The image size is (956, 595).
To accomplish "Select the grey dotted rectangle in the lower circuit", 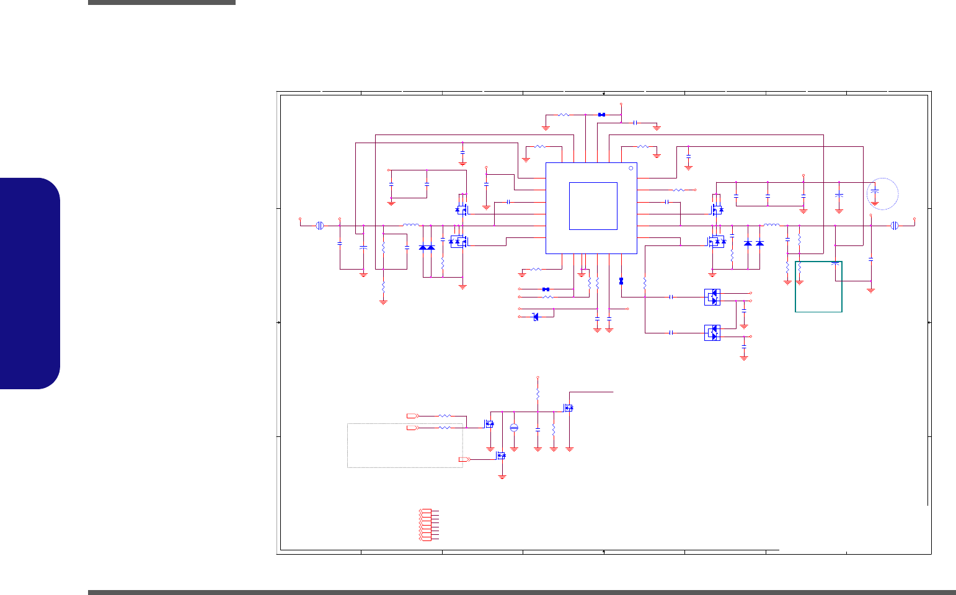I will pyautogui.click(x=405, y=445).
